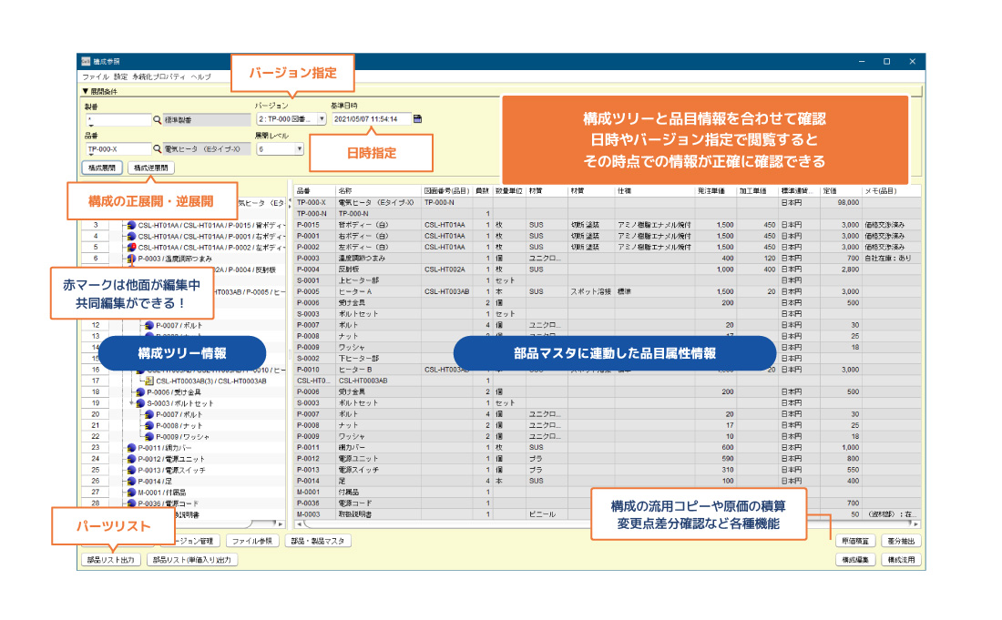The height and width of the screenshot is (620, 1002).
Task: Click the part icon for P-0014 足
Action: [x=131, y=481]
